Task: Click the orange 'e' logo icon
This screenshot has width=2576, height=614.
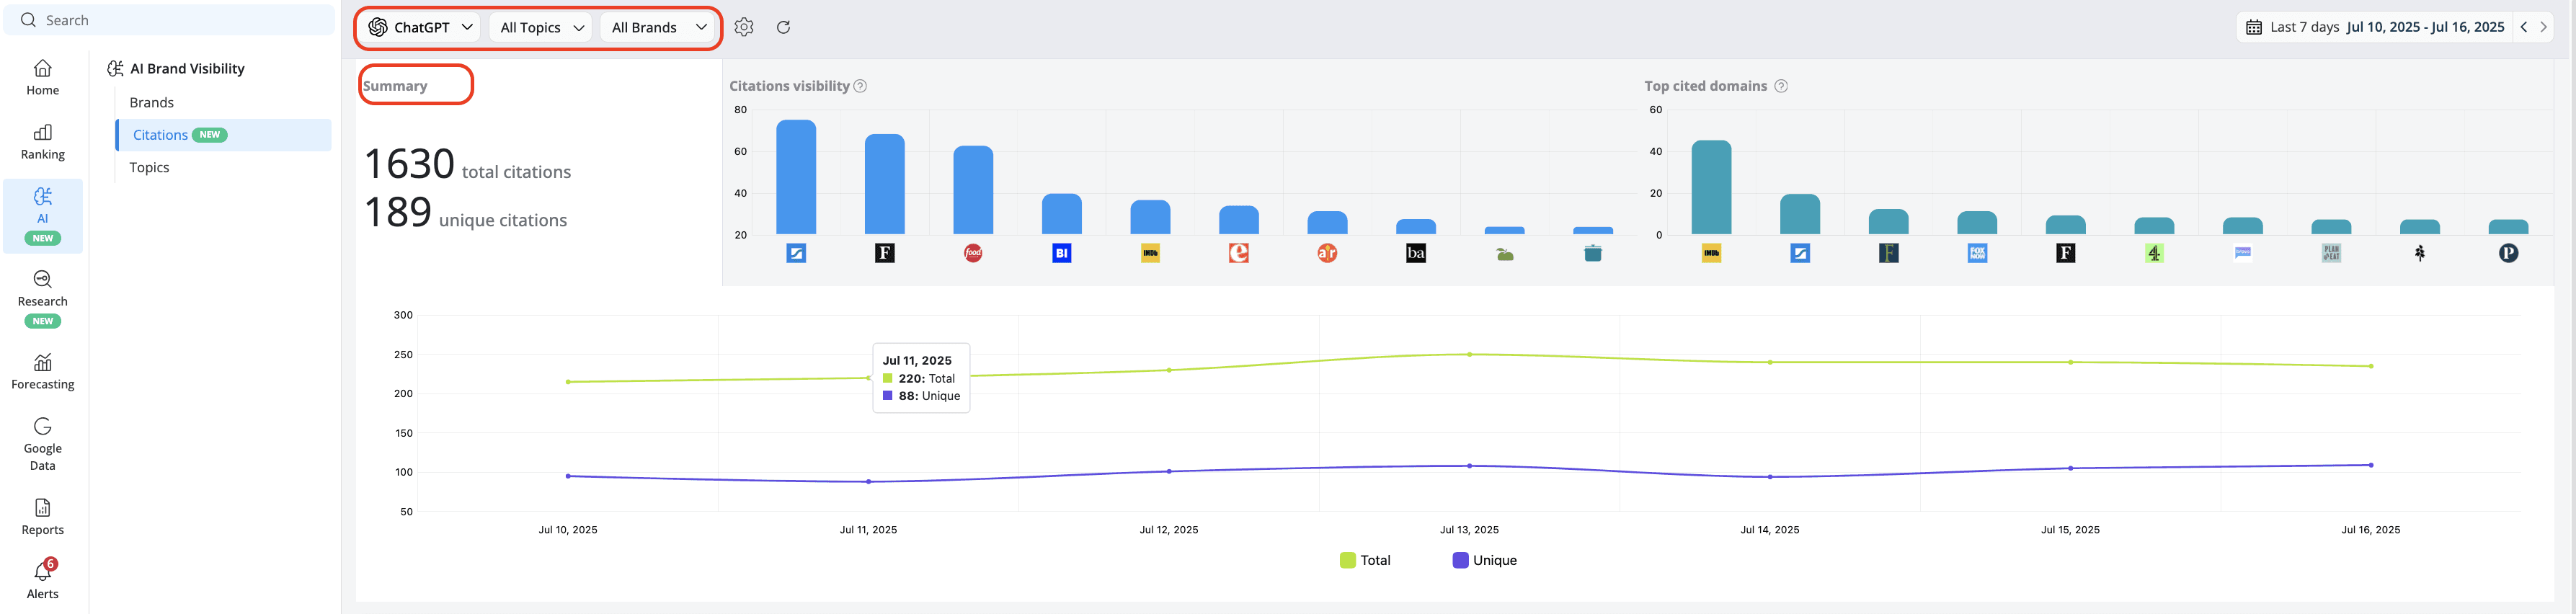Action: [1239, 253]
